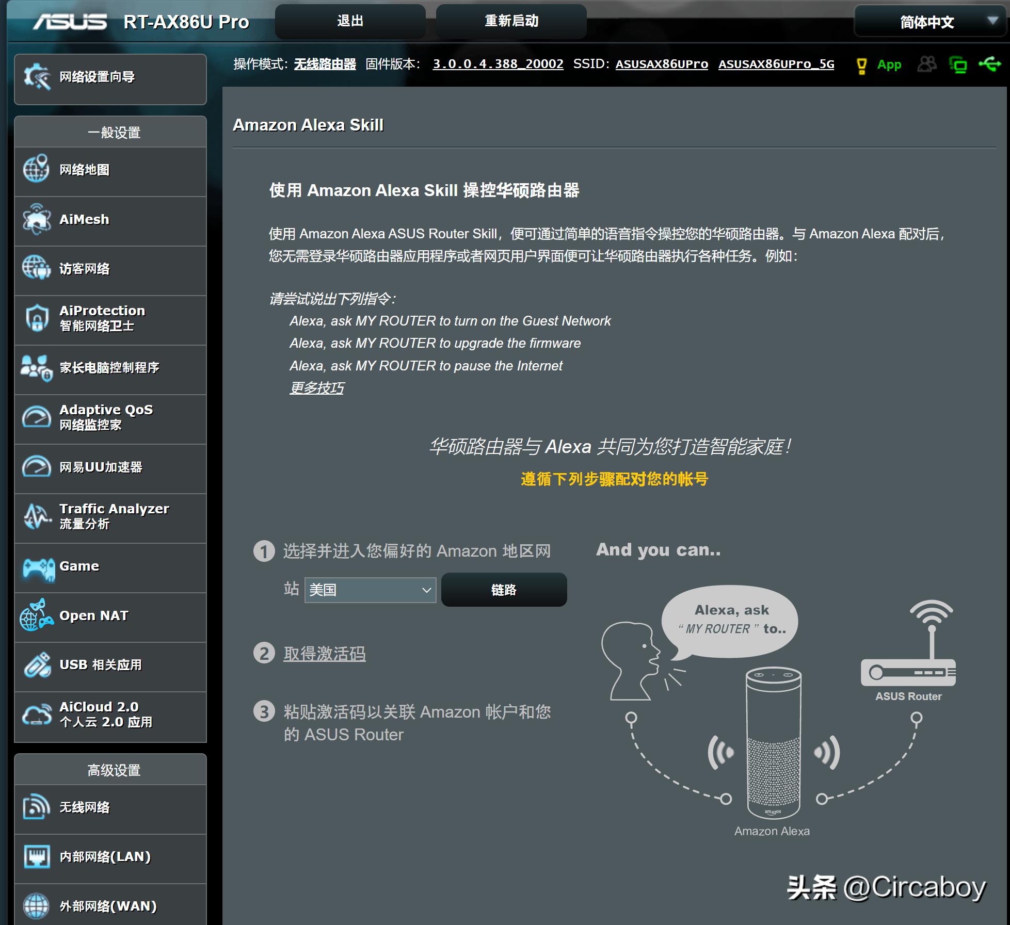Click the firmware version 3.0.0.4.388_20002 link
This screenshot has width=1010, height=925.
point(498,64)
